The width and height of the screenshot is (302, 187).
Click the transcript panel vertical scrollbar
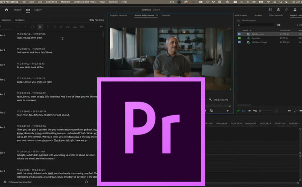(103, 34)
